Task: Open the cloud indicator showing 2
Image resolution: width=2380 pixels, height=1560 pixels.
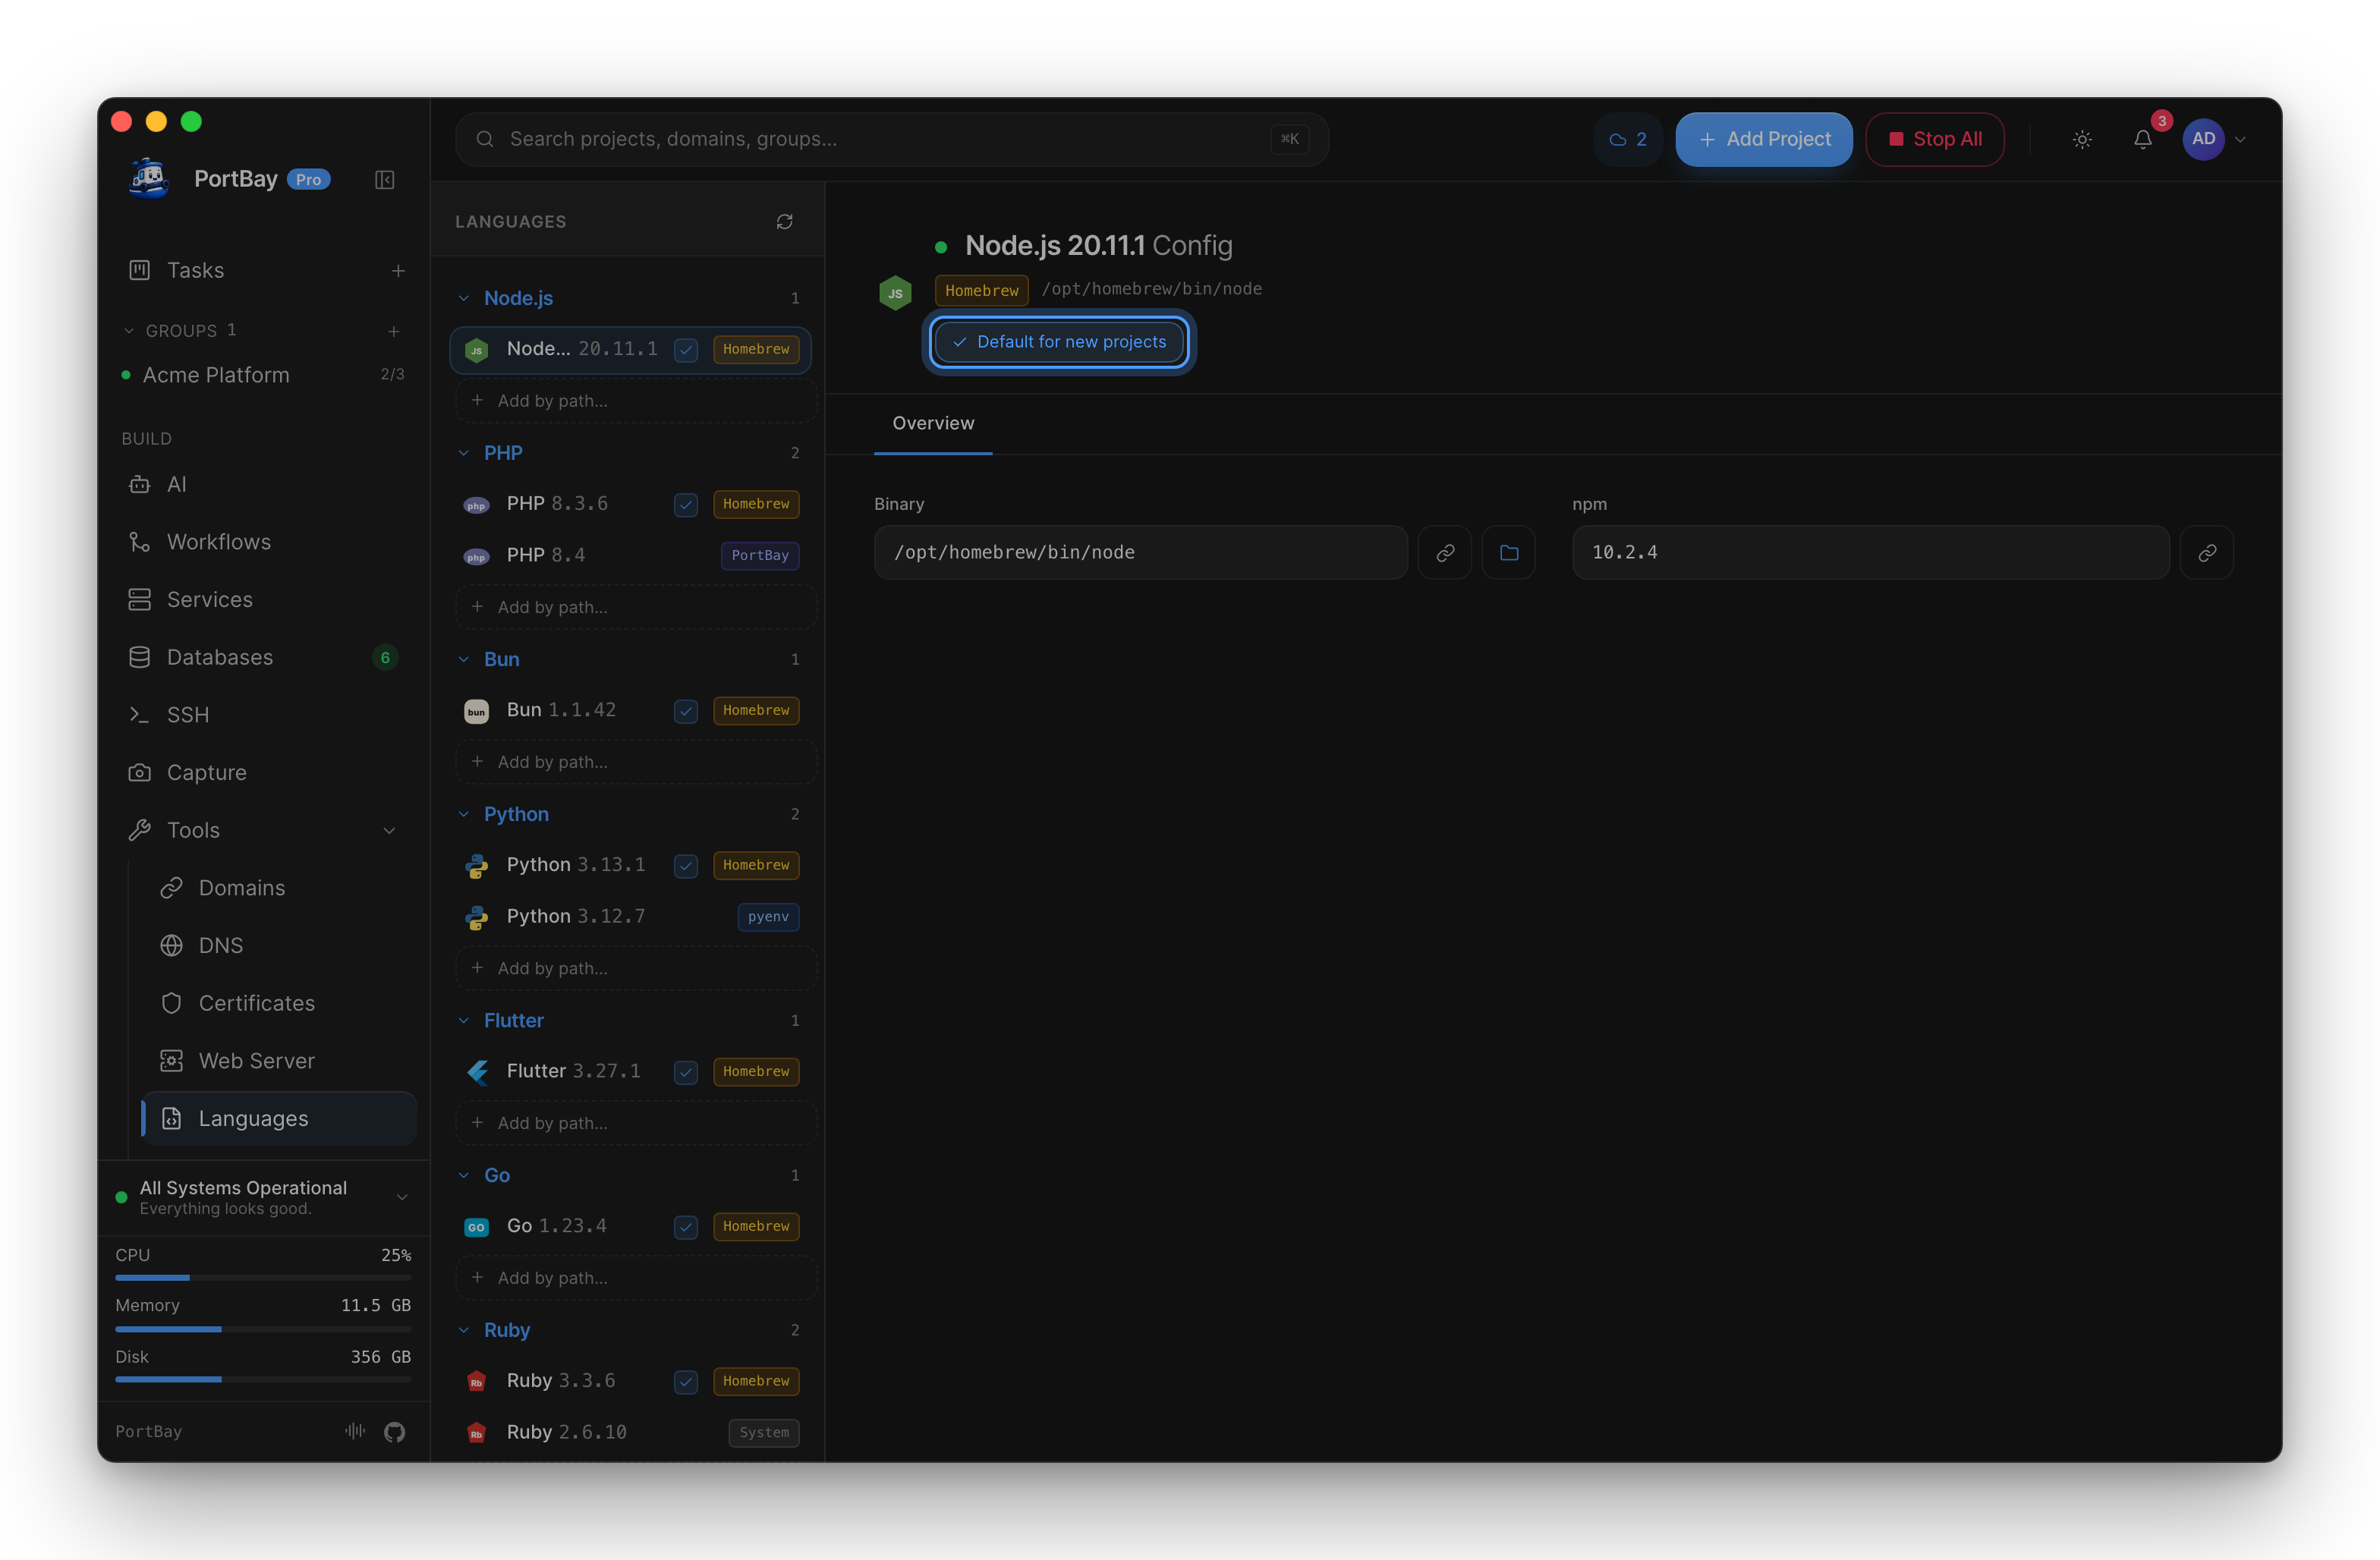Action: pos(1628,140)
